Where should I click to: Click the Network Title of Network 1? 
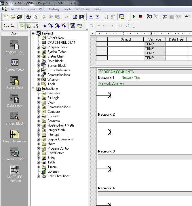pos(131,78)
